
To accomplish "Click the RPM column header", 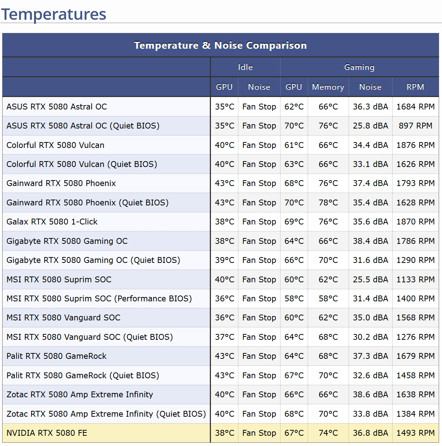I will click(415, 87).
